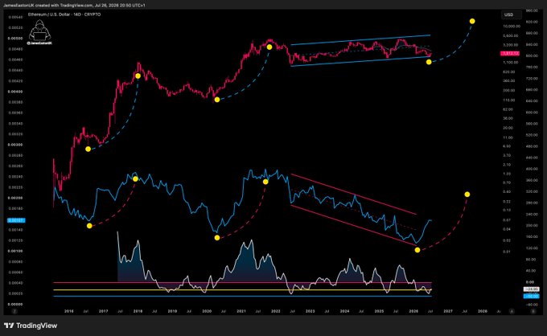The height and width of the screenshot is (336, 547).
Task: Toggle the A auto-scale button
Action: click(x=512, y=311)
